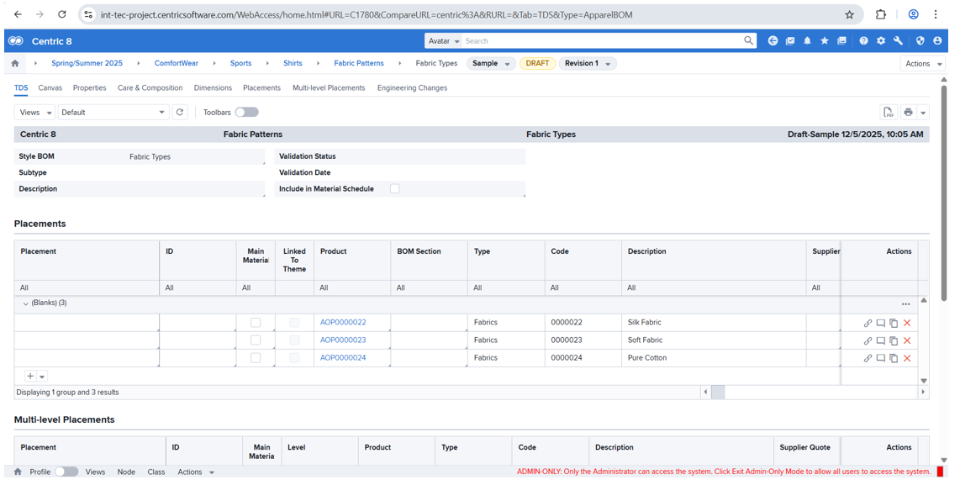
Task: Open the Sample state dropdown
Action: pos(491,64)
